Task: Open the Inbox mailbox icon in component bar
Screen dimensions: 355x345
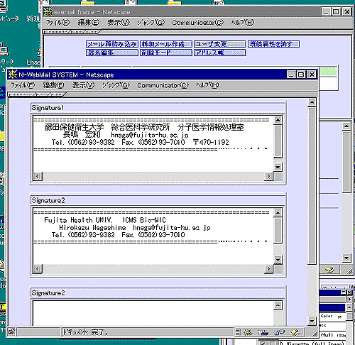Action: point(263,332)
